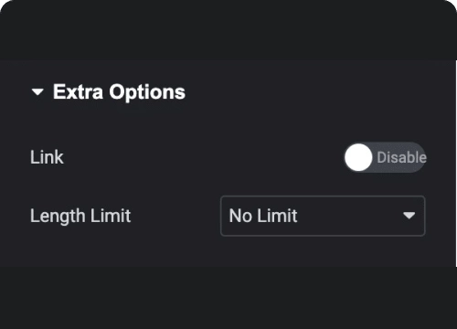This screenshot has height=329, width=457.
Task: Click the Length Limit dropdown arrow icon
Action: point(409,216)
